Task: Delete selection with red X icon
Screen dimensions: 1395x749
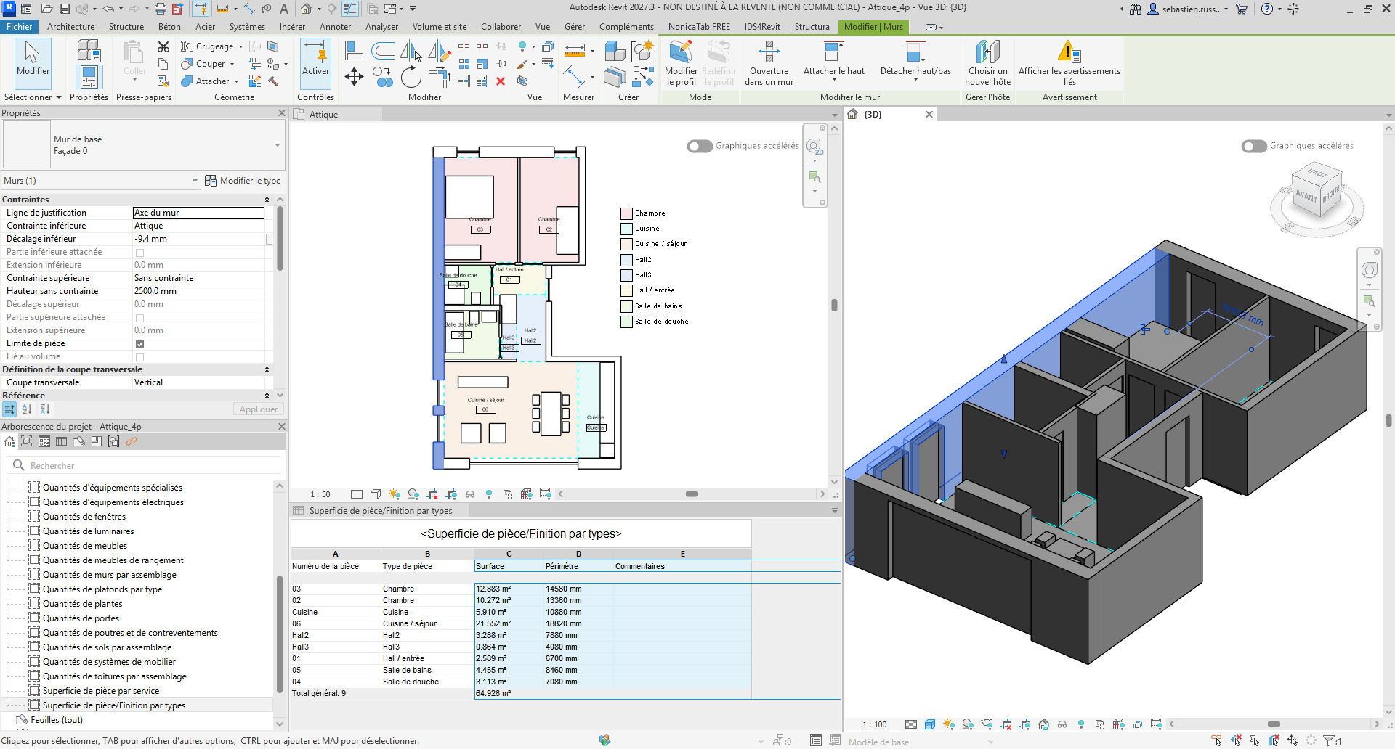Action: click(501, 81)
